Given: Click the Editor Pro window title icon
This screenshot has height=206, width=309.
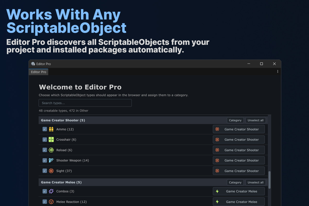Looking at the screenshot, I should pos(33,64).
